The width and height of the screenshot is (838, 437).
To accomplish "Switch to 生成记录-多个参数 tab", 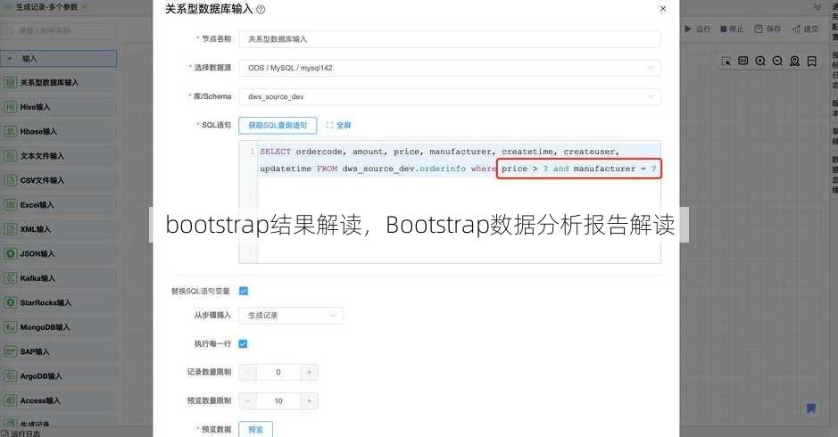I will click(46, 7).
